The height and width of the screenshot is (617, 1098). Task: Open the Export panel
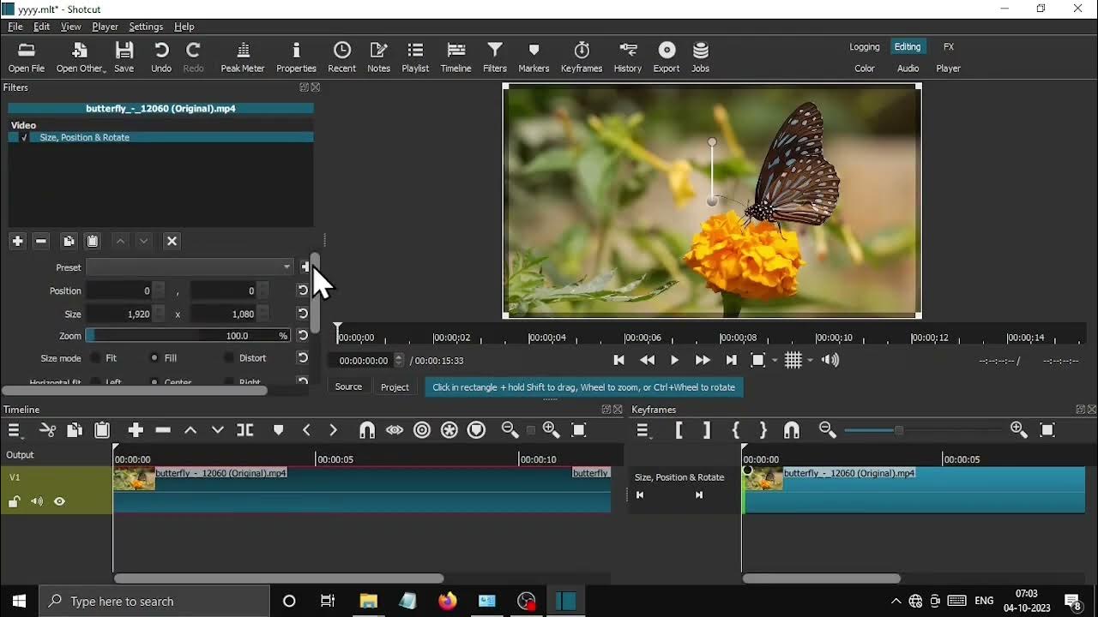pos(667,57)
